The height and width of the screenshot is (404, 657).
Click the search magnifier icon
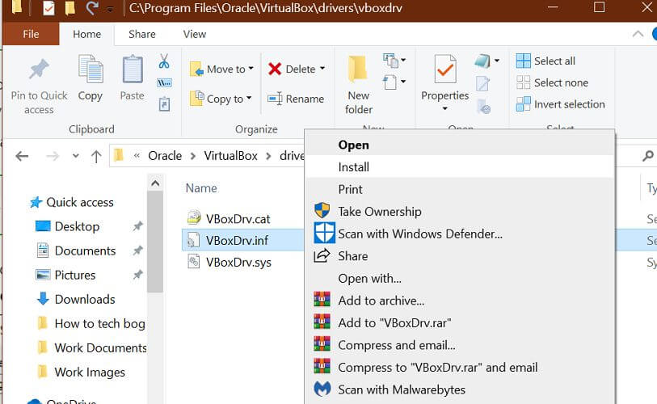click(648, 156)
